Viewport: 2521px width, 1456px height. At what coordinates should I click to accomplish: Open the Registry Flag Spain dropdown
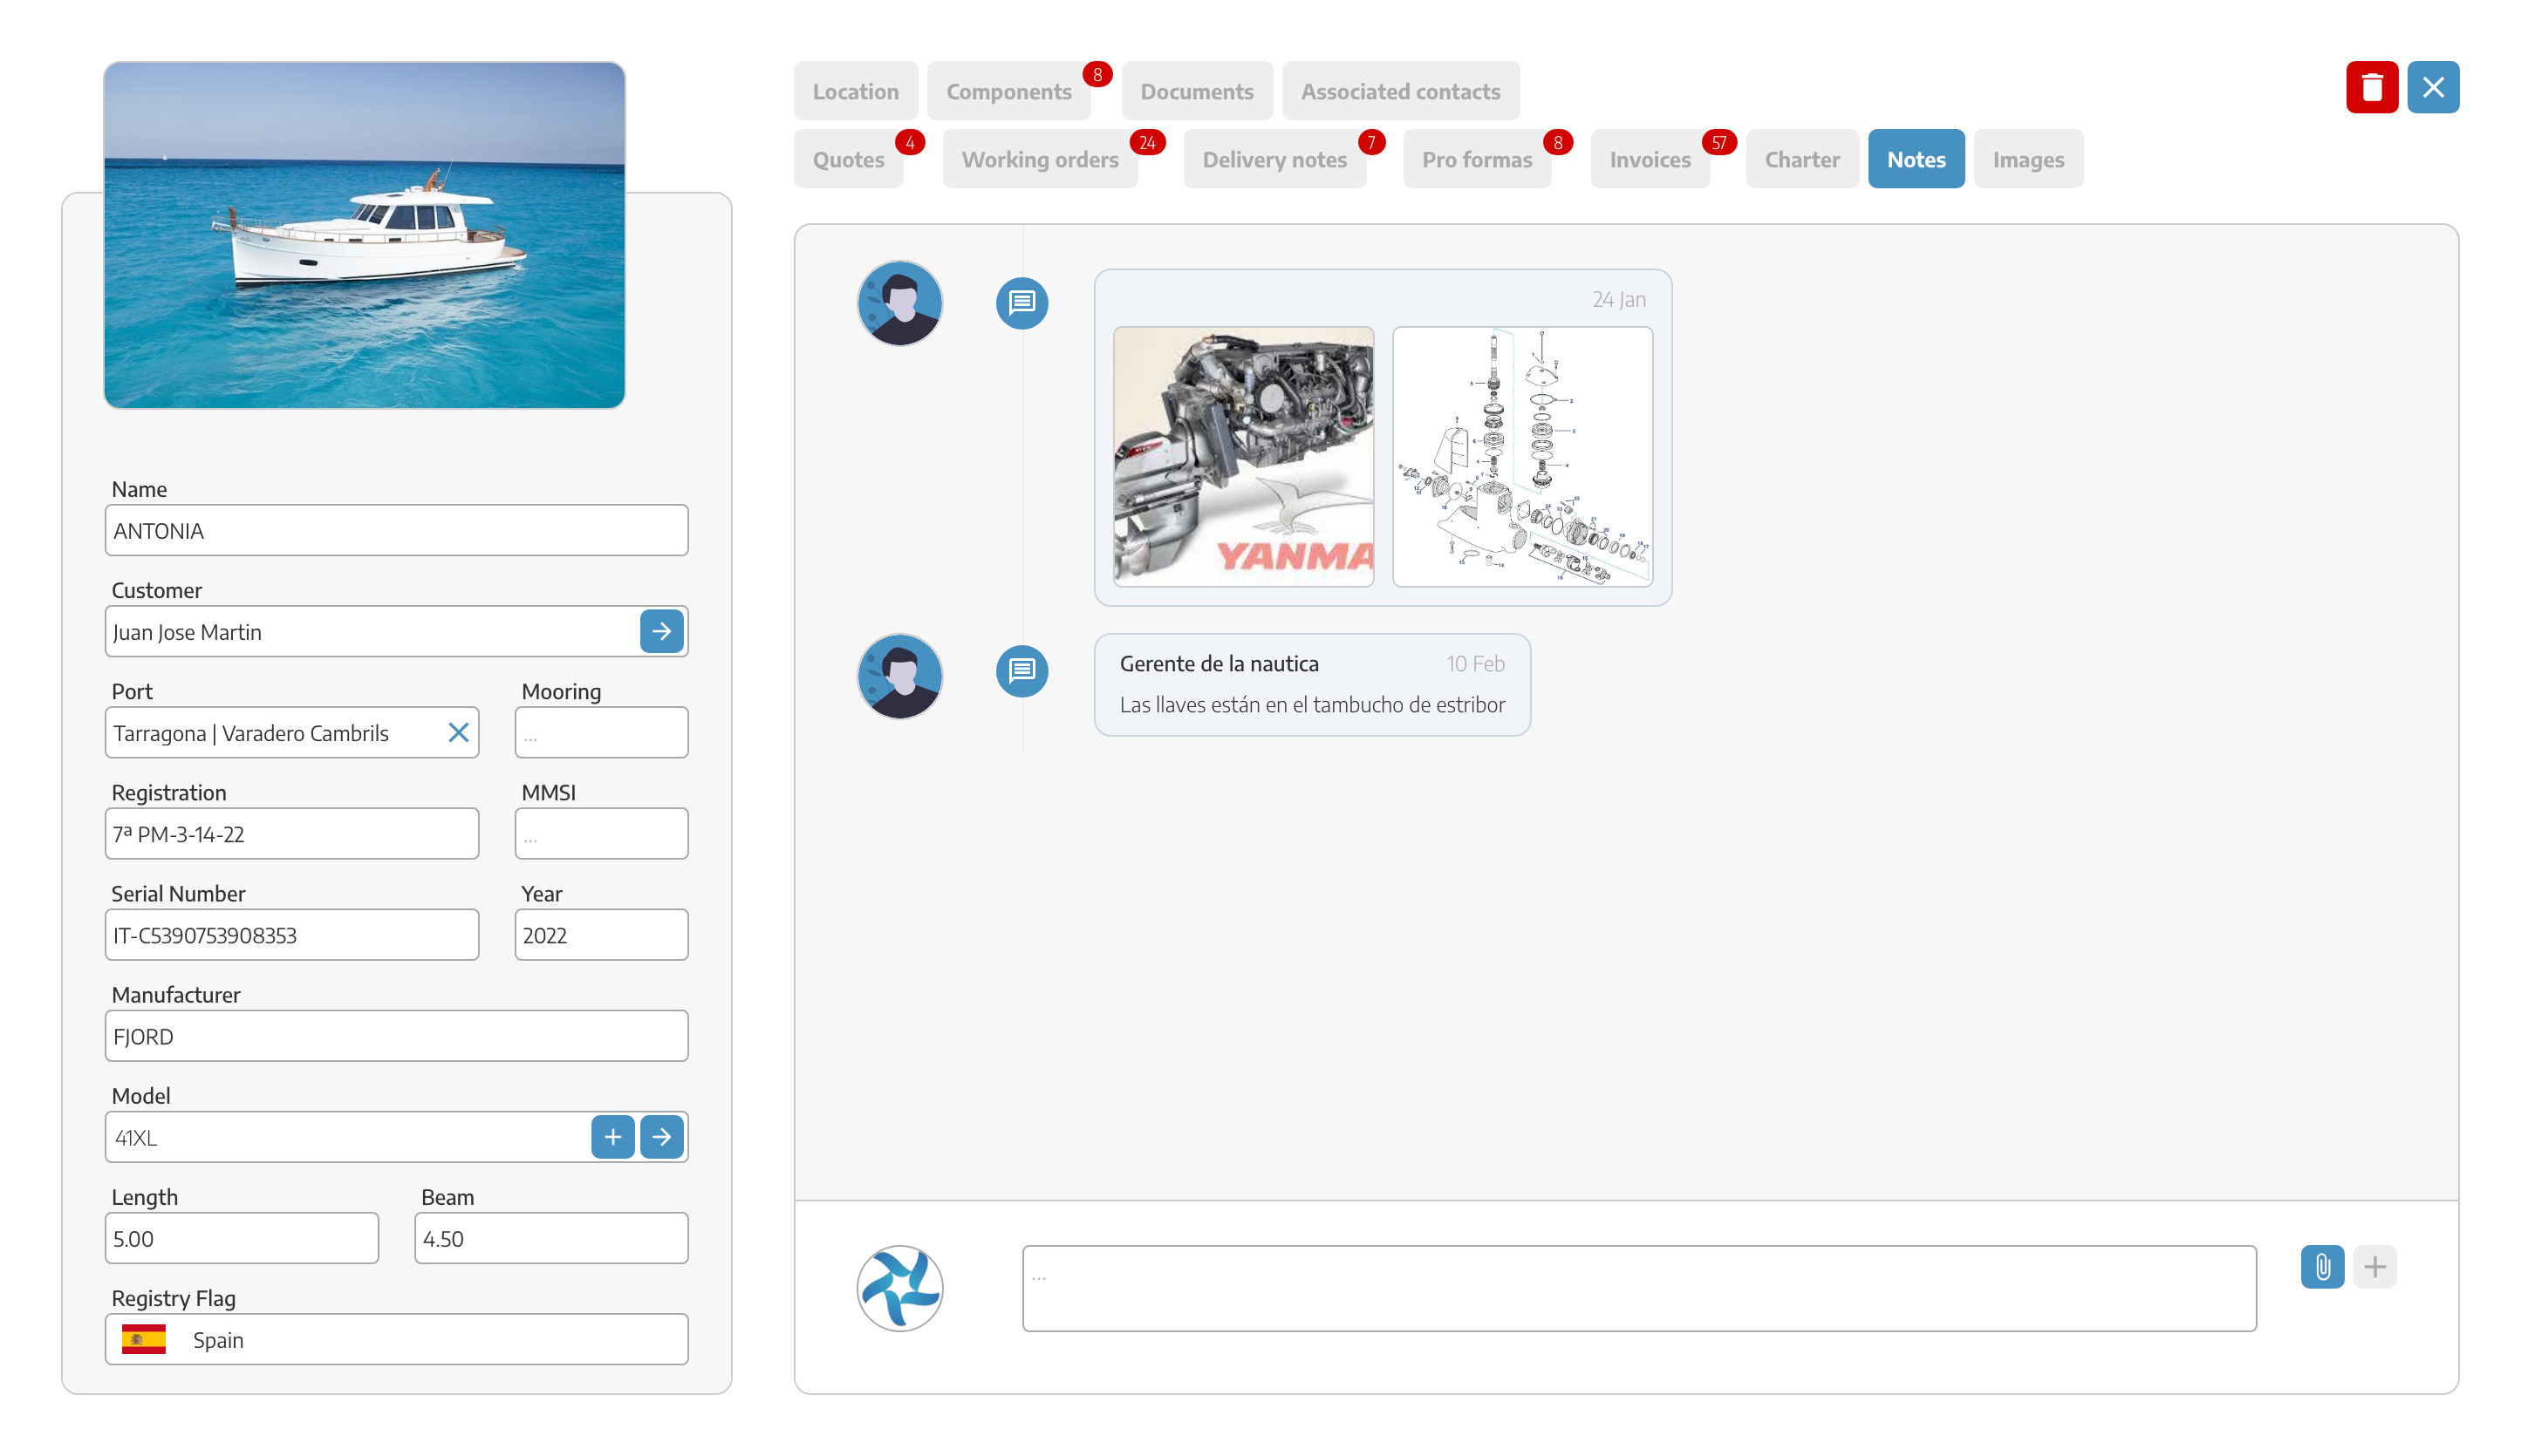point(396,1339)
